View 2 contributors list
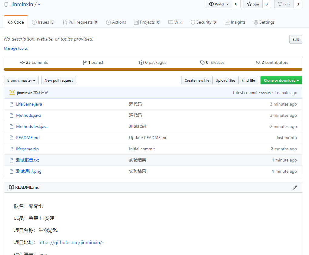This screenshot has width=309, height=255. tap(272, 63)
